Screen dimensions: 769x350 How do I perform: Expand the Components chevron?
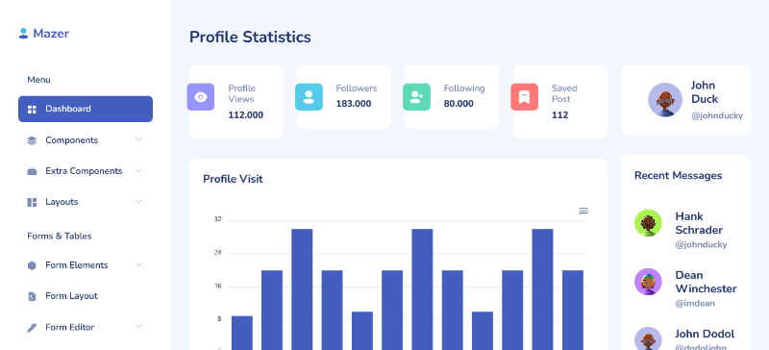[138, 139]
